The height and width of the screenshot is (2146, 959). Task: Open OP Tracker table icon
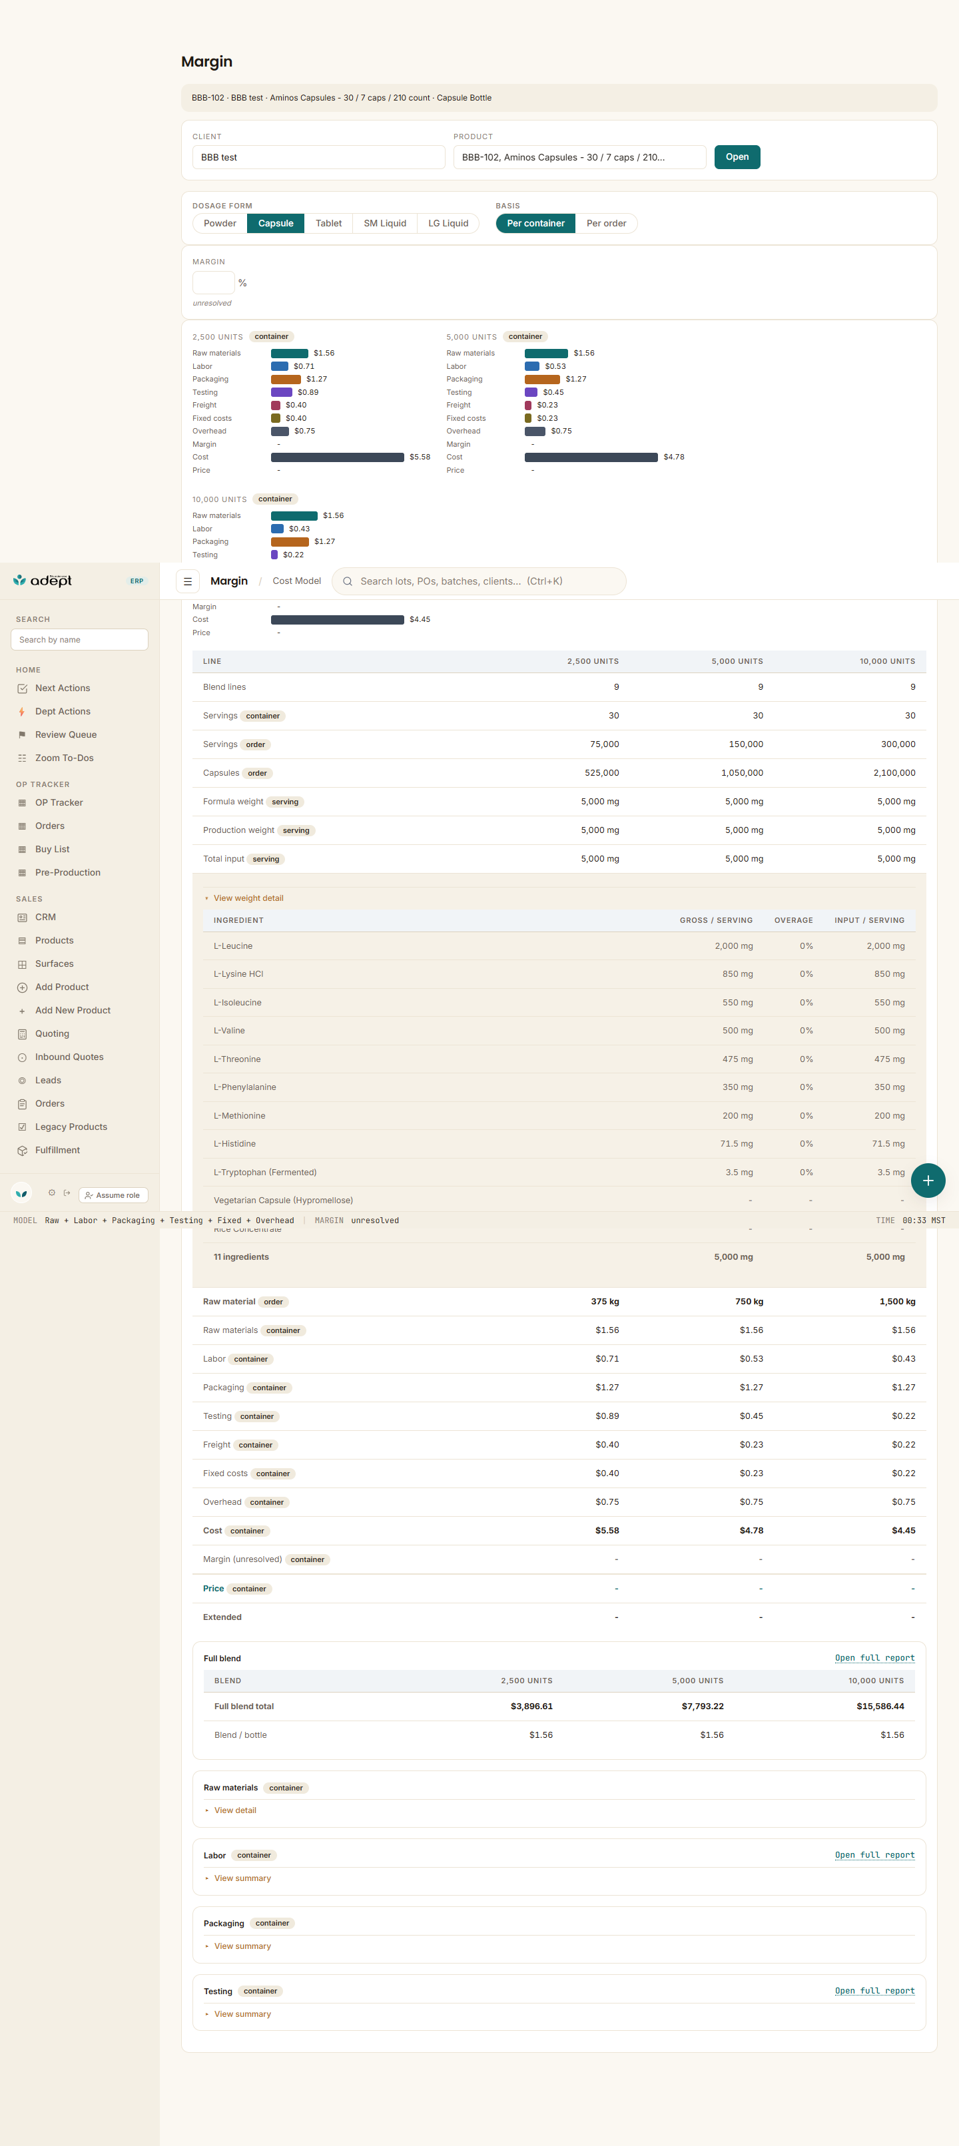pyautogui.click(x=23, y=803)
